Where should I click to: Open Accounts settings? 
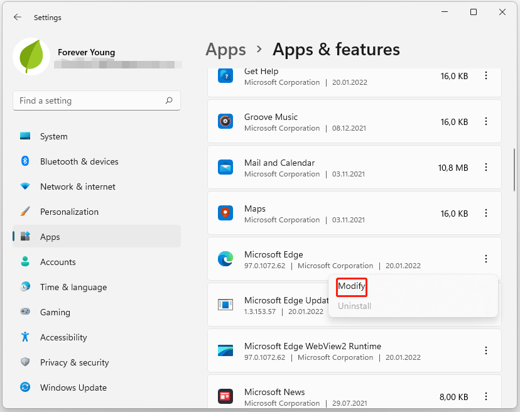97,262
